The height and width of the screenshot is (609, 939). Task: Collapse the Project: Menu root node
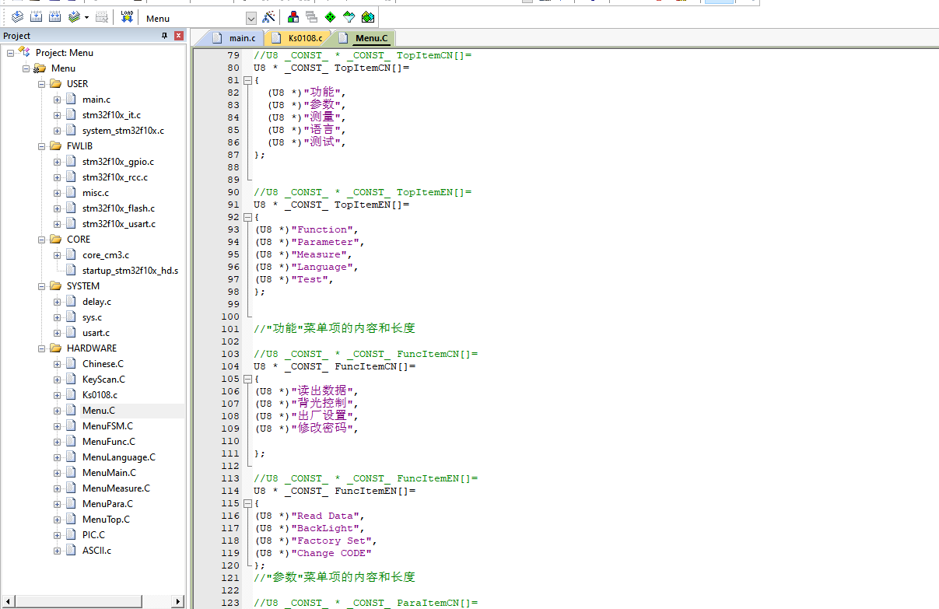pyautogui.click(x=11, y=53)
